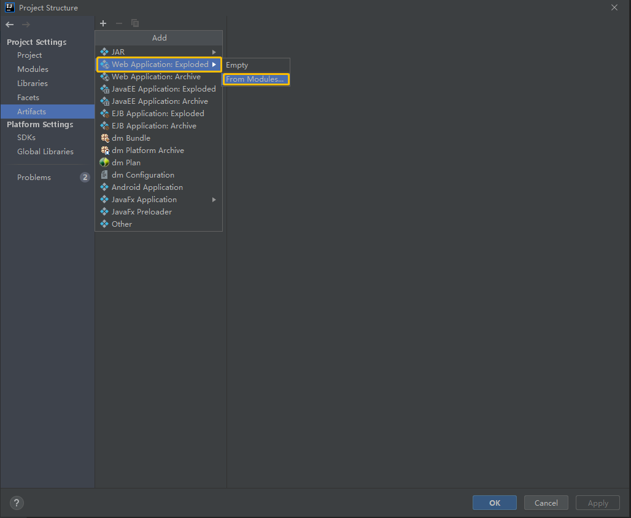Click the Other artifact icon
This screenshot has height=518, width=631.
[104, 224]
